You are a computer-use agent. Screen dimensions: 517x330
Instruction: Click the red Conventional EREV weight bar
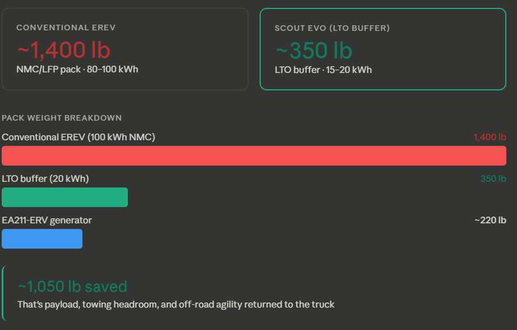click(253, 155)
